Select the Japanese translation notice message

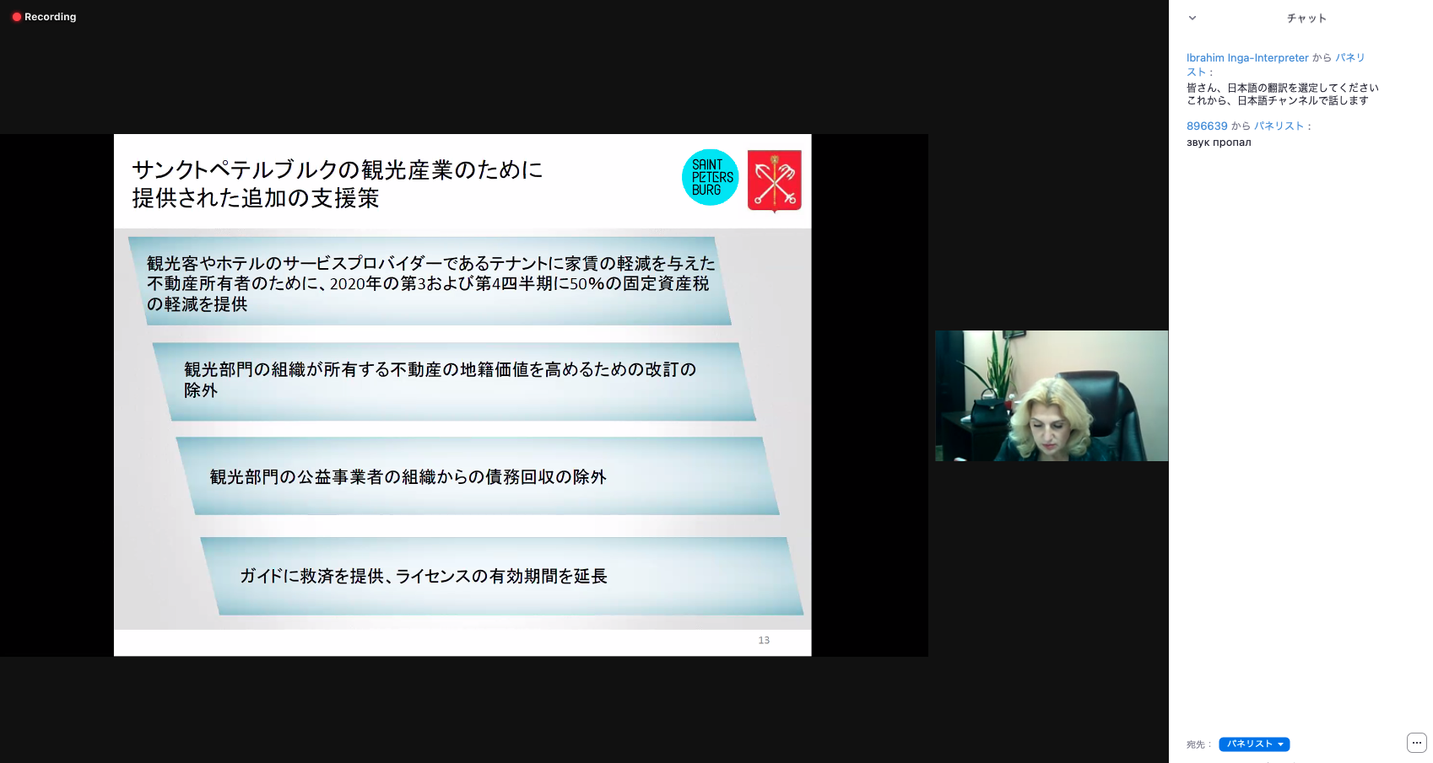(x=1282, y=94)
